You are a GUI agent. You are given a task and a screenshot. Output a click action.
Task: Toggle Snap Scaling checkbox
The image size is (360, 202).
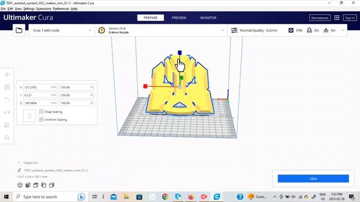[41, 112]
